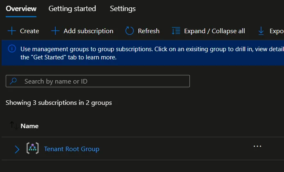Screen dimensions: 284x172
Task: Sort by the Name column header
Action: pyautogui.click(x=29, y=126)
